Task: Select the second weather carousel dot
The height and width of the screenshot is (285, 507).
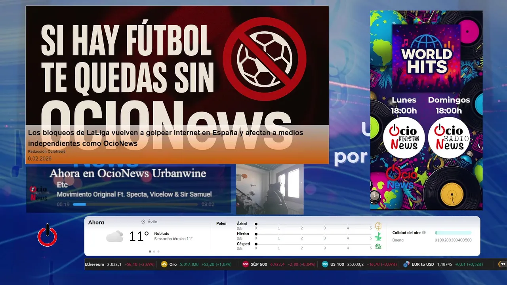Action: point(154,251)
